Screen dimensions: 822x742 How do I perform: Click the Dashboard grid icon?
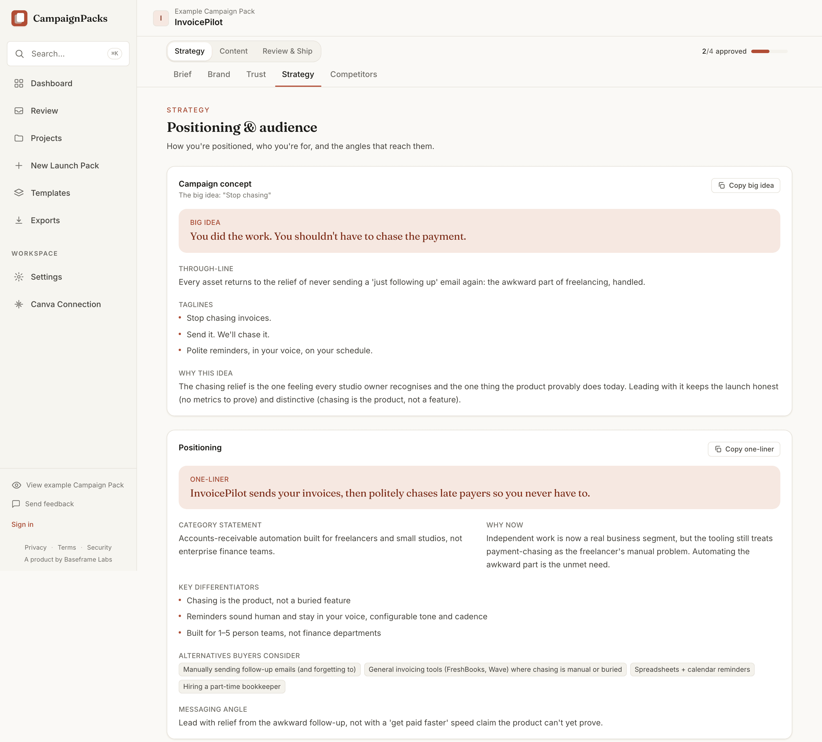click(x=19, y=83)
